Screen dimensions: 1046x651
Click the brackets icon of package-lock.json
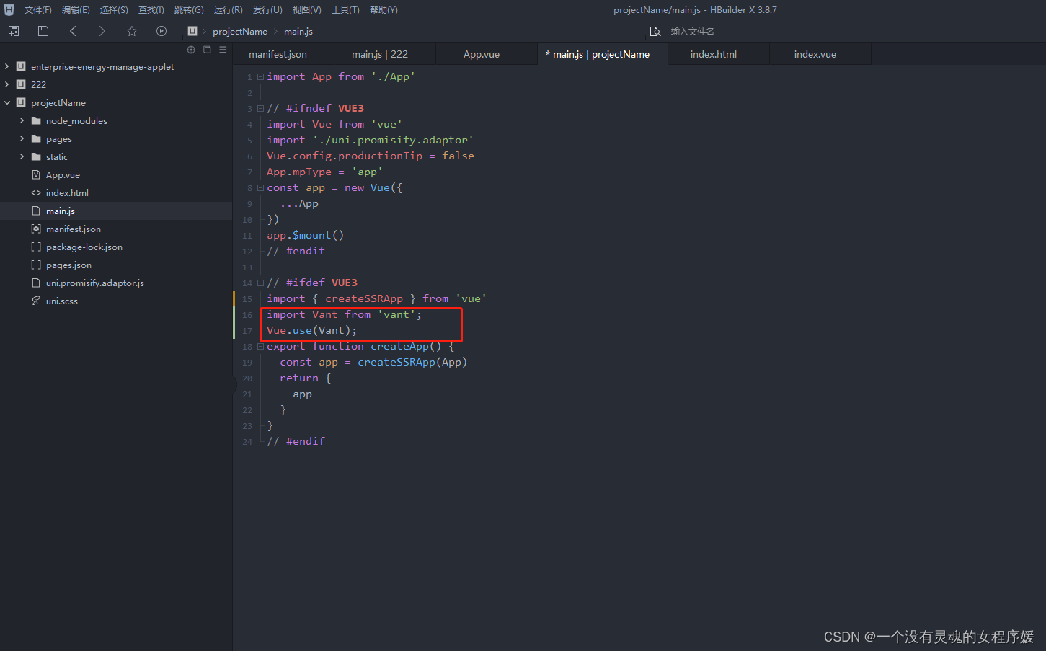tap(36, 247)
